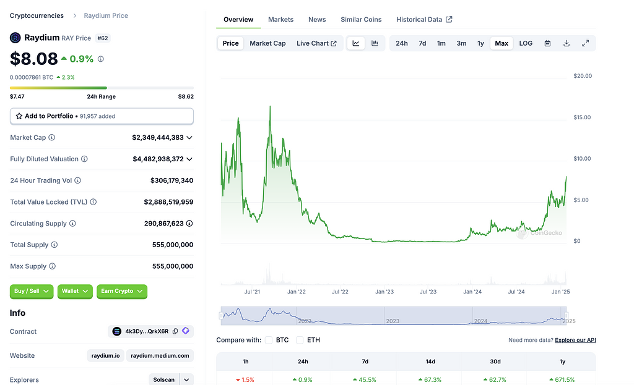Switch to the Similar Coins tab

click(x=361, y=20)
